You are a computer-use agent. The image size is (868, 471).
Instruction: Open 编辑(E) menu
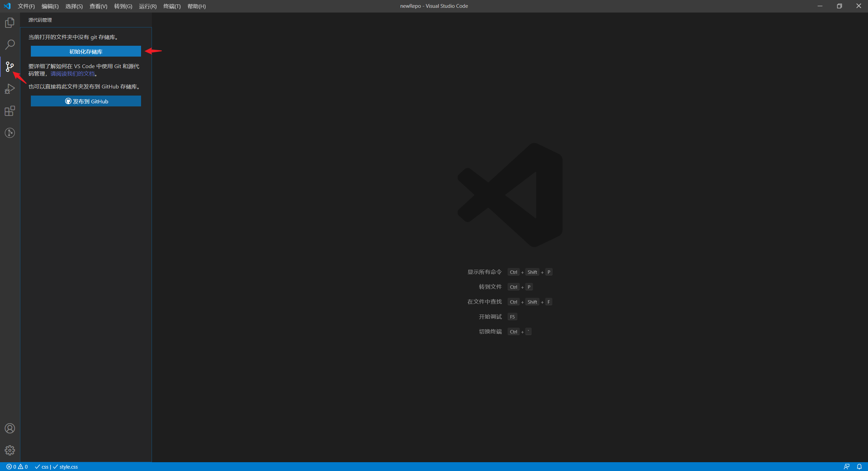pos(50,6)
